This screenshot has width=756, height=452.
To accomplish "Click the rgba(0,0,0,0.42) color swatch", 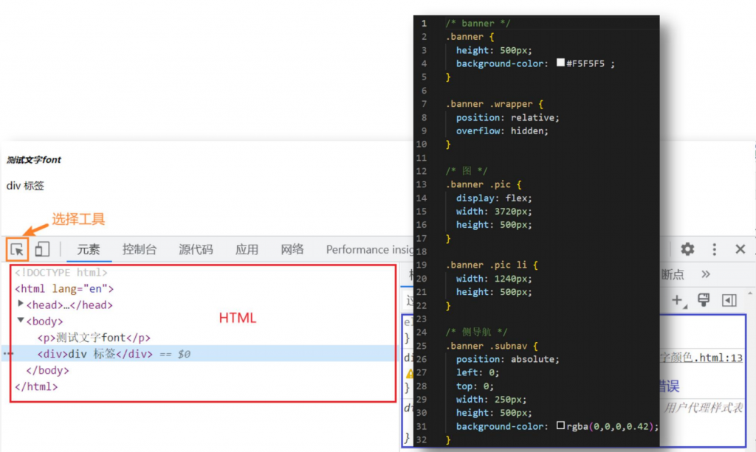I will coord(560,425).
